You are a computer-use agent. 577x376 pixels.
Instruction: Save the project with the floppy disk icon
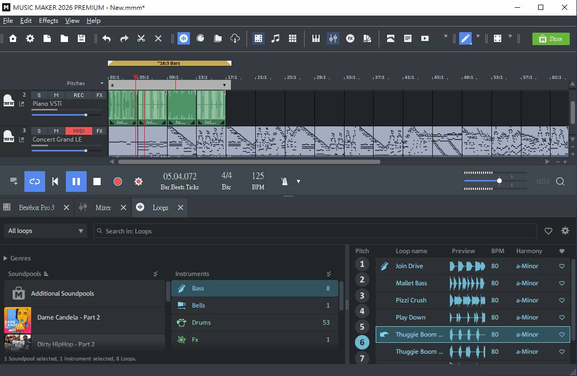[81, 38]
